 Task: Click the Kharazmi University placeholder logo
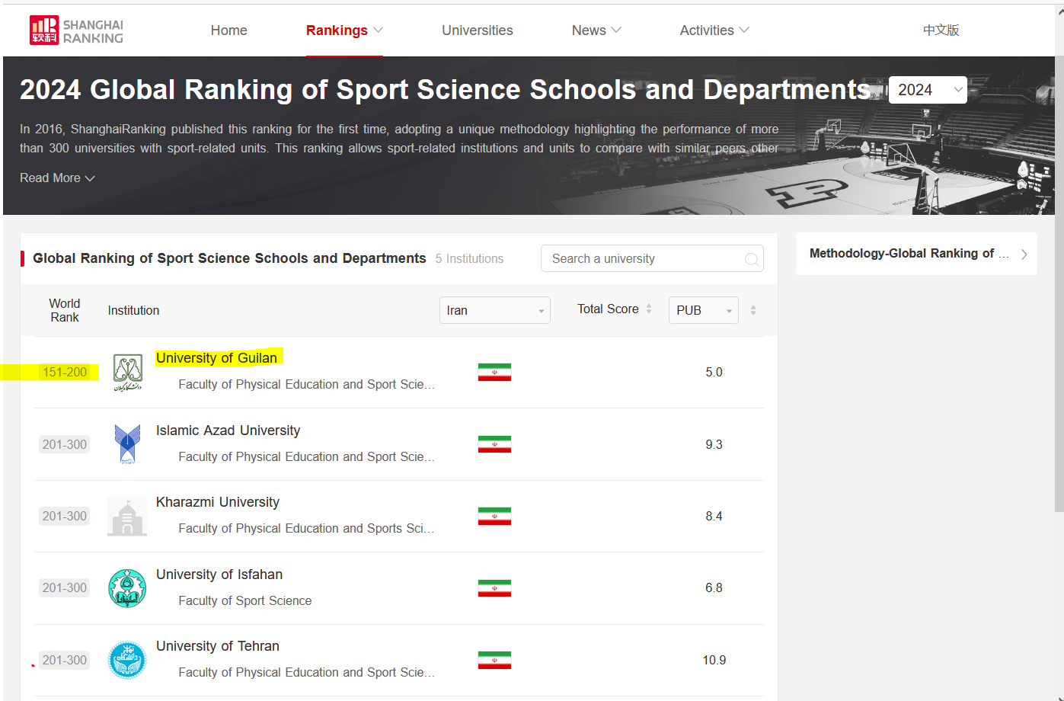[127, 517]
